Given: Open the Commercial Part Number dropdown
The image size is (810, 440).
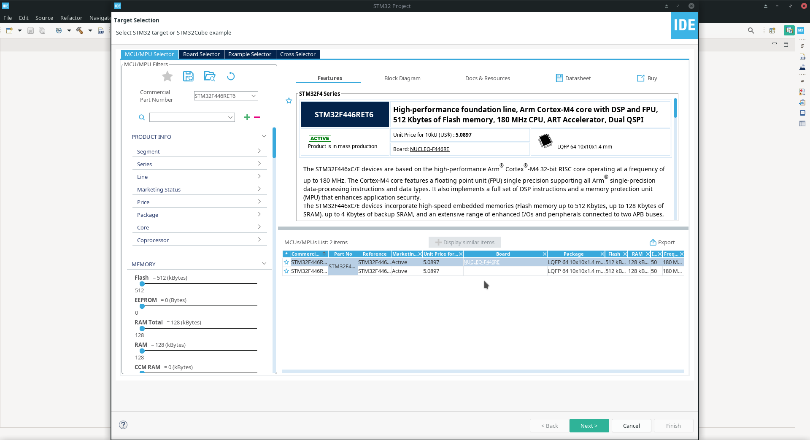Looking at the screenshot, I should (x=253, y=96).
